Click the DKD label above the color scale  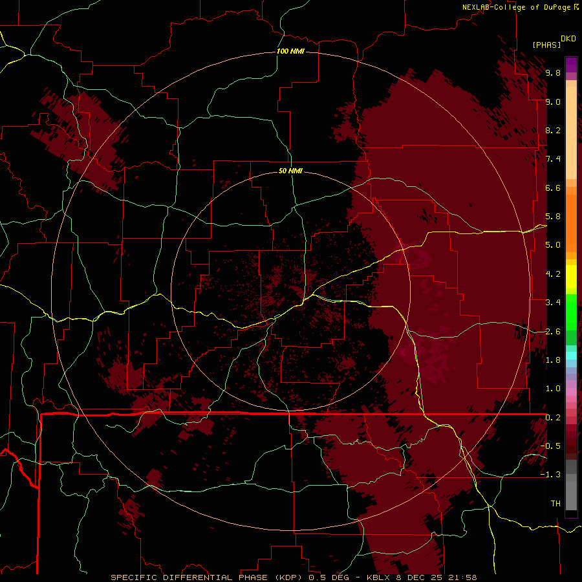pos(568,39)
